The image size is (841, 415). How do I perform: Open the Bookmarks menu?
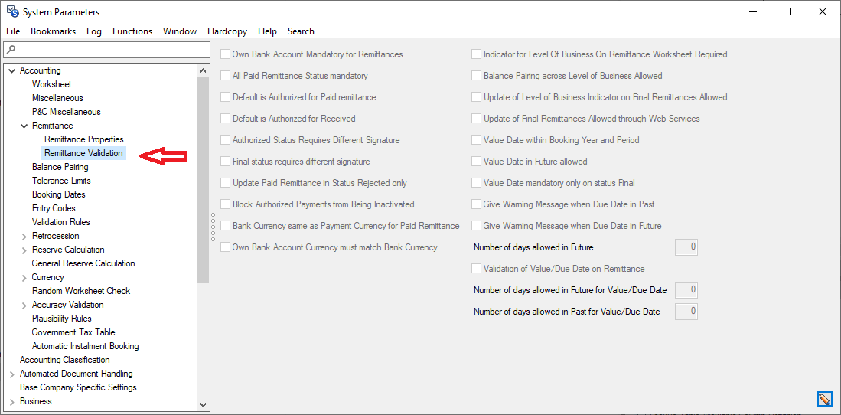[53, 31]
